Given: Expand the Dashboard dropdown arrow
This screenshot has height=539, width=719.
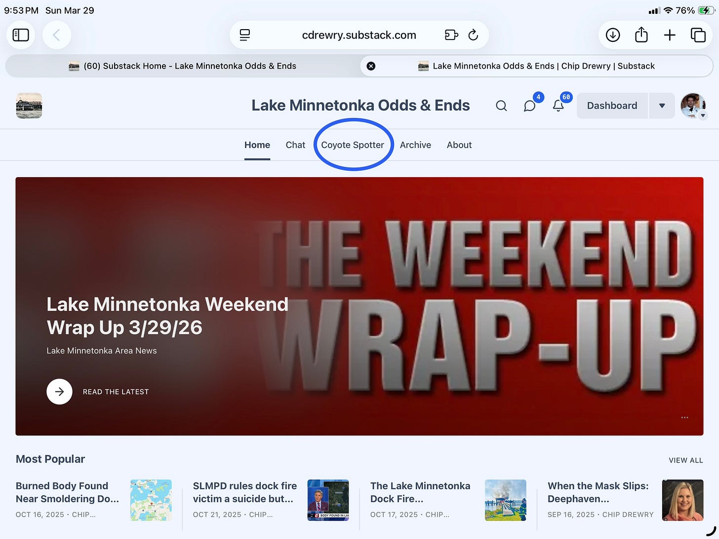Looking at the screenshot, I should [662, 106].
